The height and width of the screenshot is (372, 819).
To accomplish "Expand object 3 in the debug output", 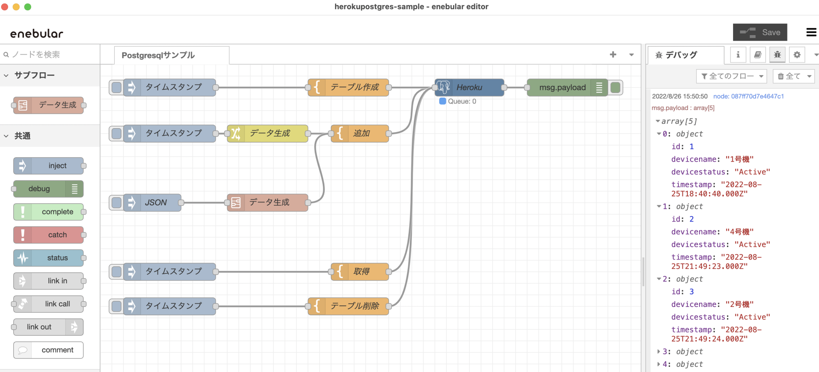I will click(x=659, y=351).
